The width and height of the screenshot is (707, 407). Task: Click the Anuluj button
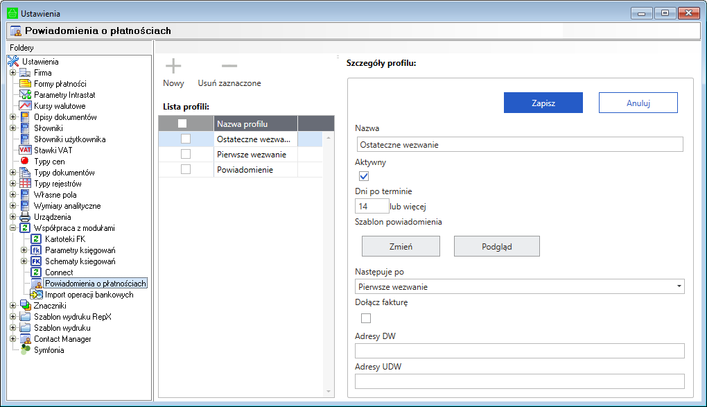click(x=638, y=103)
